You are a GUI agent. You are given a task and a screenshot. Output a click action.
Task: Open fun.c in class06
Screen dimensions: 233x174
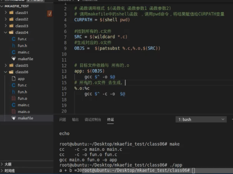(x=22, y=85)
